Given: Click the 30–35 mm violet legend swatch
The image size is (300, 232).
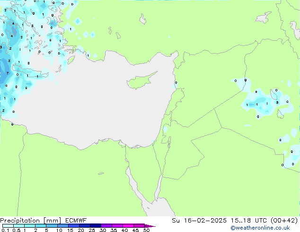Looking at the screenshot, I should coord(106,226).
